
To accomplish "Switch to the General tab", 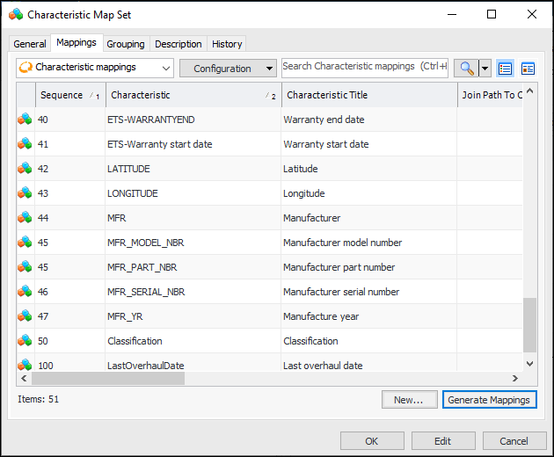I will (30, 44).
